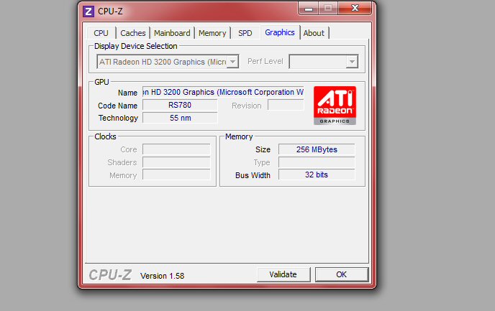Click the empty Memory clock field
This screenshot has height=311, width=495.
(176, 175)
